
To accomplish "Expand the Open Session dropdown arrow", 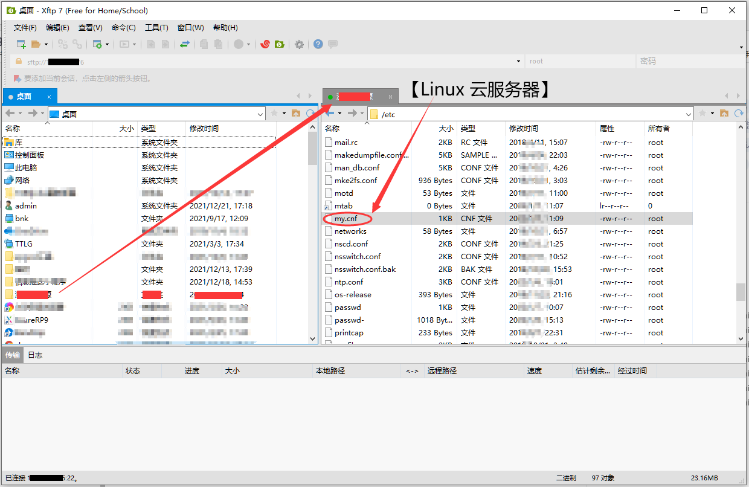I will (x=46, y=44).
